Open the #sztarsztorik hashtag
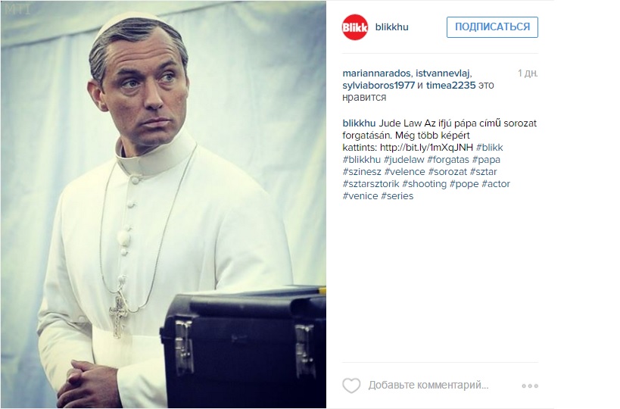The image size is (620, 409). (x=371, y=184)
